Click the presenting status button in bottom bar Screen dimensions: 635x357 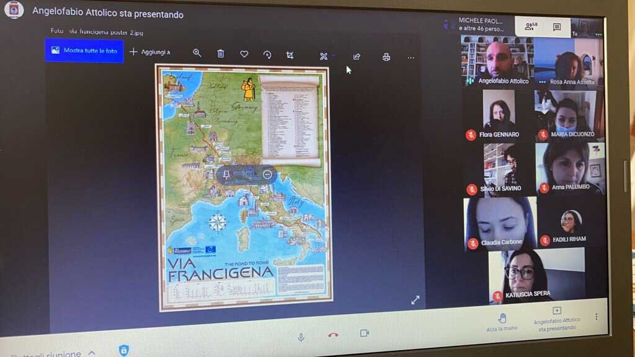tap(557, 319)
